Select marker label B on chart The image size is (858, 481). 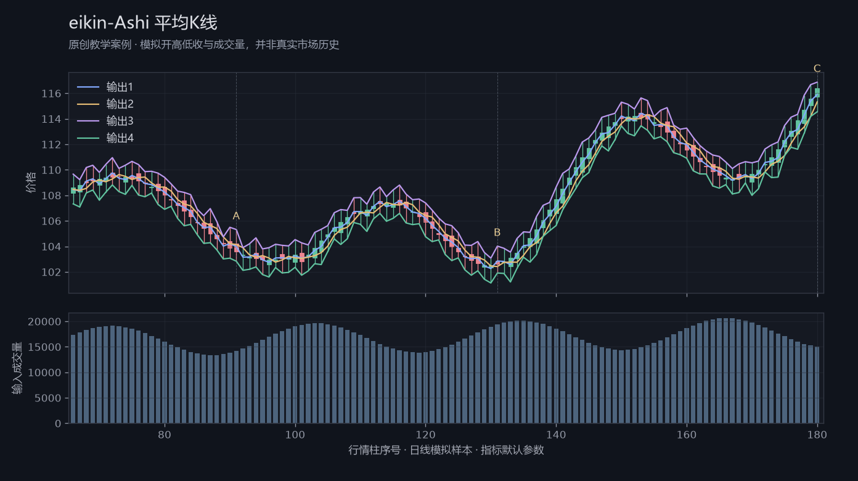click(x=497, y=232)
